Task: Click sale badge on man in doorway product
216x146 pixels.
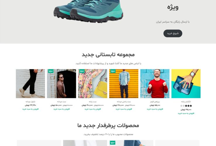Action: (51, 71)
